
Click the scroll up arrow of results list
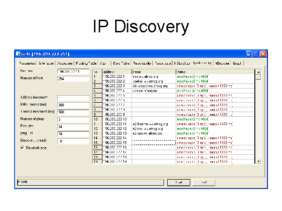tap(258, 72)
